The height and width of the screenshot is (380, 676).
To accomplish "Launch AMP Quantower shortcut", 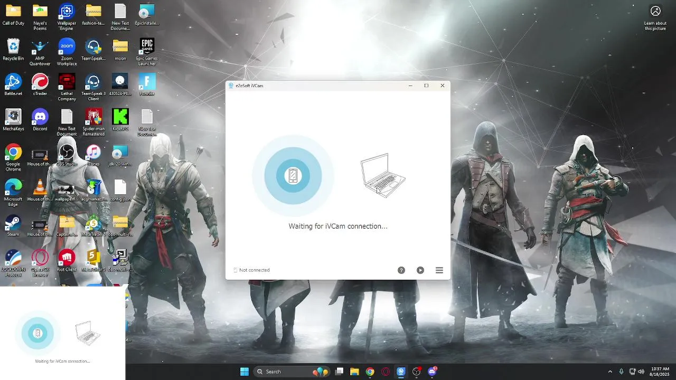I will pos(40,52).
